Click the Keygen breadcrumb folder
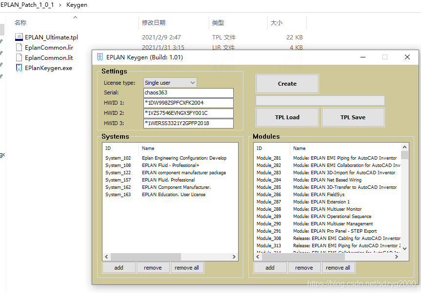 pyautogui.click(x=76, y=5)
